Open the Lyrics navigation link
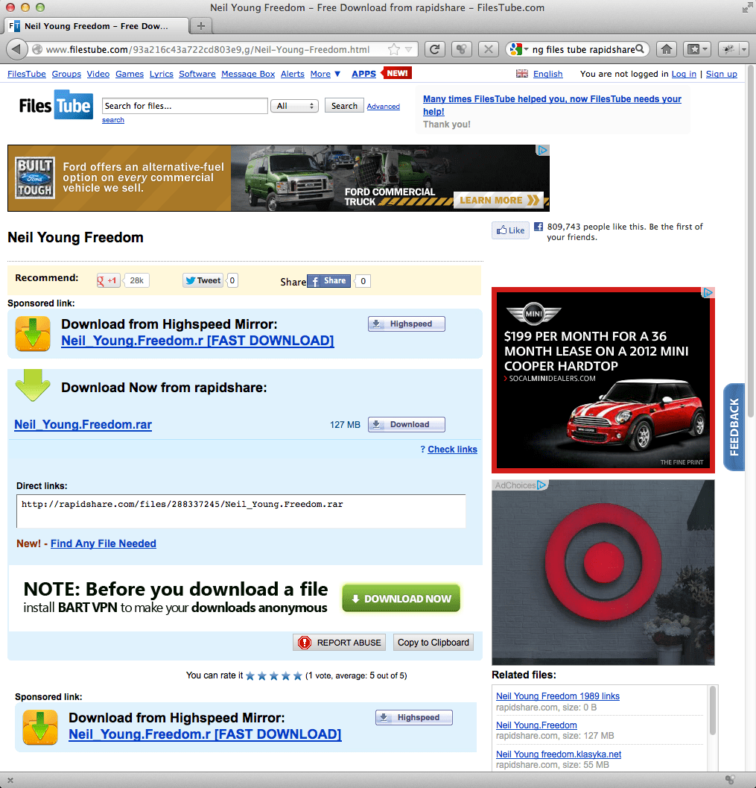Screen dimensions: 756x788 (161, 74)
